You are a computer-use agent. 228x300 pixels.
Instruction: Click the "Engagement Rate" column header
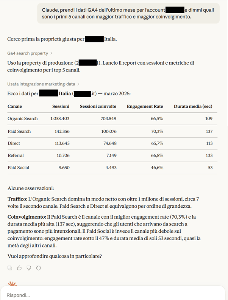tap(145, 107)
